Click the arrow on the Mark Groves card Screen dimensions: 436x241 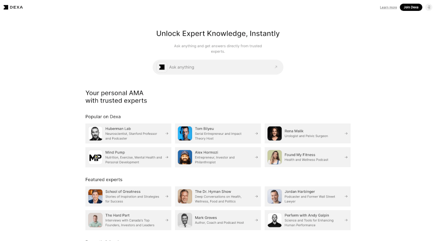[x=256, y=220]
